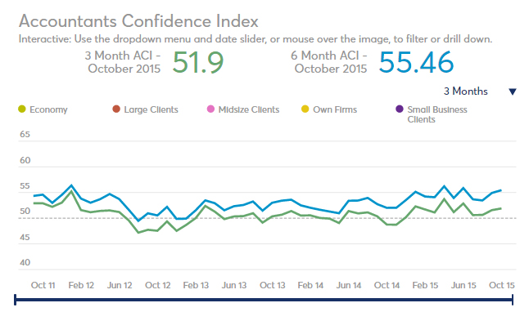Click the left handle of date slider
This screenshot has height=312, width=529.
(16, 300)
